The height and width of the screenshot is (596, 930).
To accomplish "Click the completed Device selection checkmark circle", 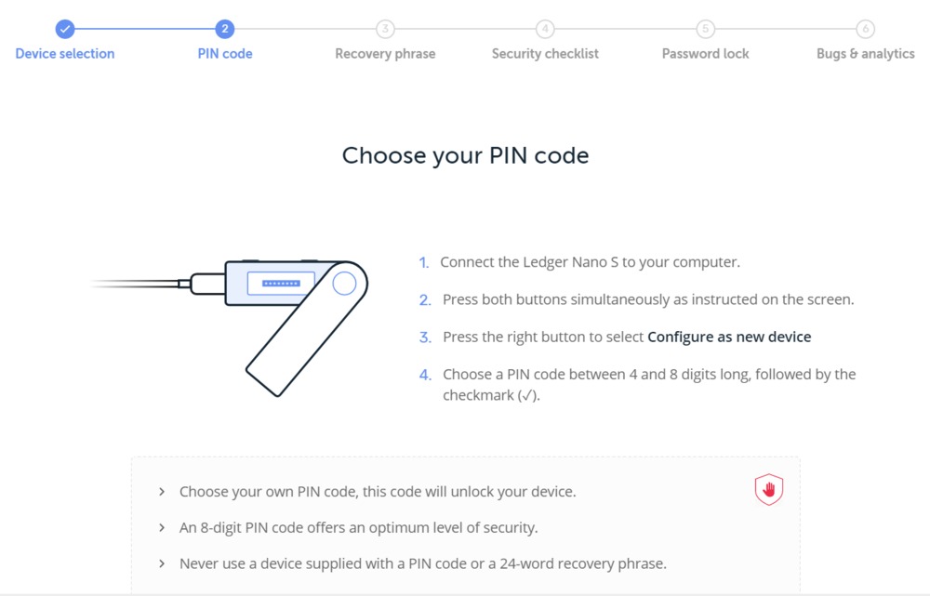I will pyautogui.click(x=65, y=29).
